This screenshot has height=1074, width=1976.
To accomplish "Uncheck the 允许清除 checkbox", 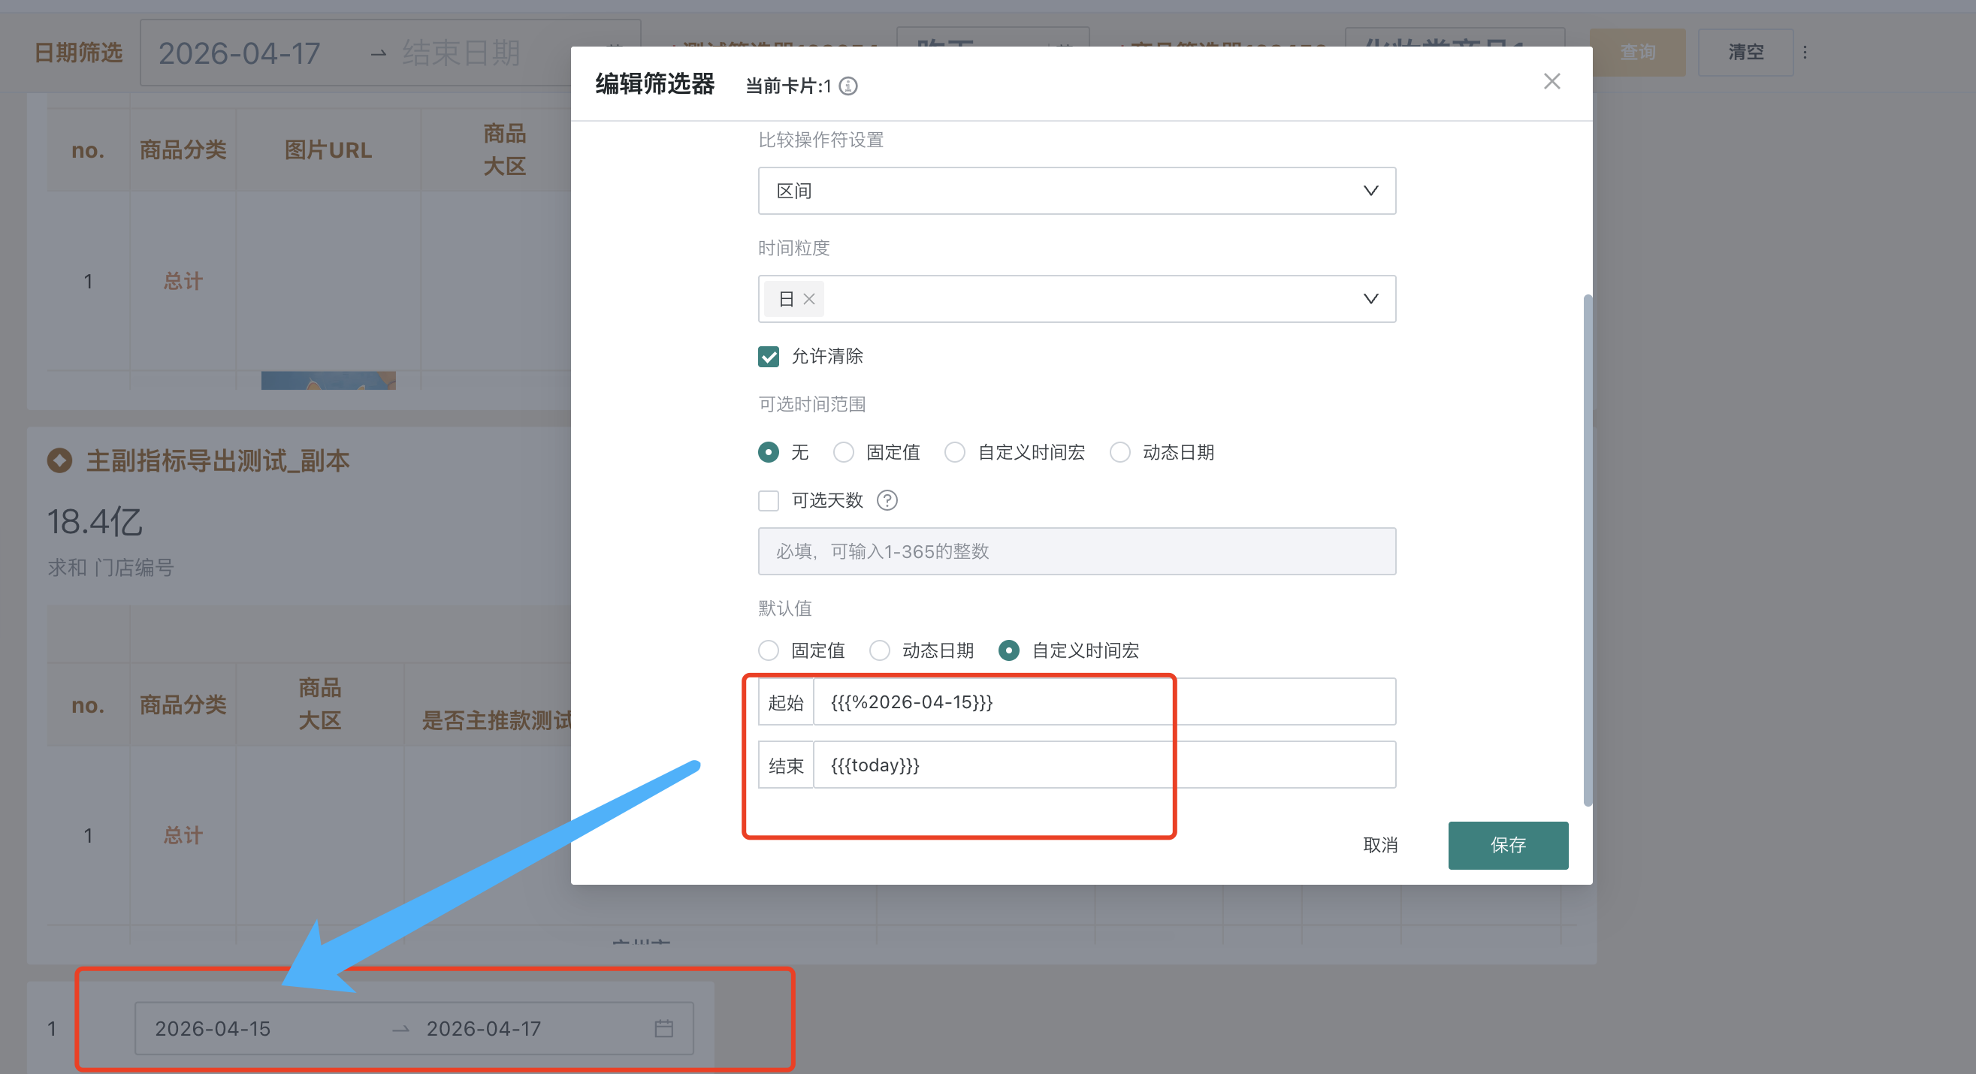I will tap(768, 357).
